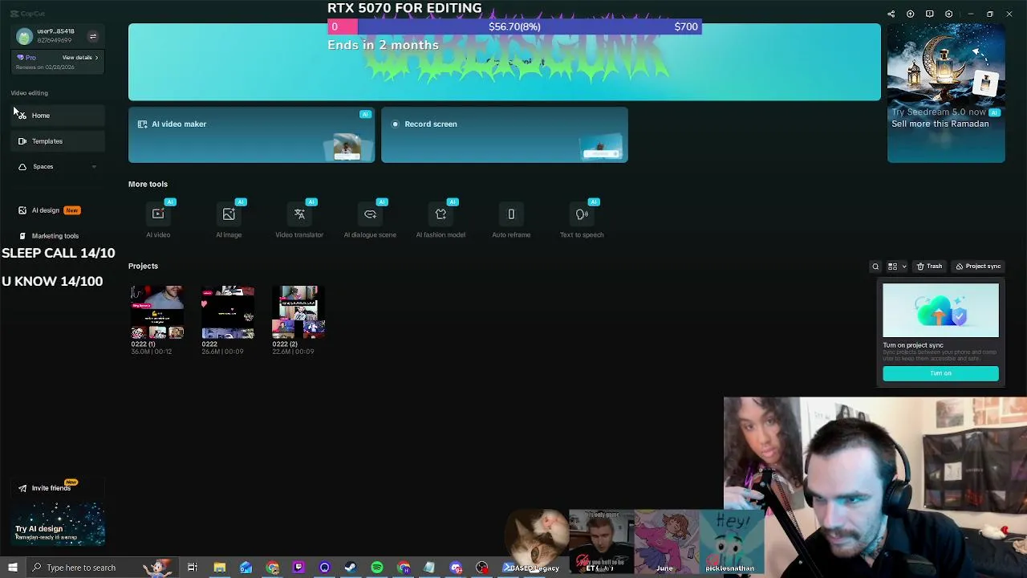1027x578 pixels.
Task: Open the share icon in the title bar
Action: pos(891,14)
